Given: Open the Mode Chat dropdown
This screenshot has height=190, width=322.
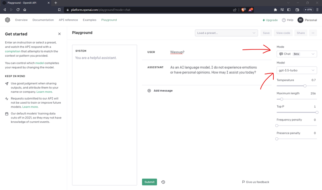Looking at the screenshot, I should [297, 54].
